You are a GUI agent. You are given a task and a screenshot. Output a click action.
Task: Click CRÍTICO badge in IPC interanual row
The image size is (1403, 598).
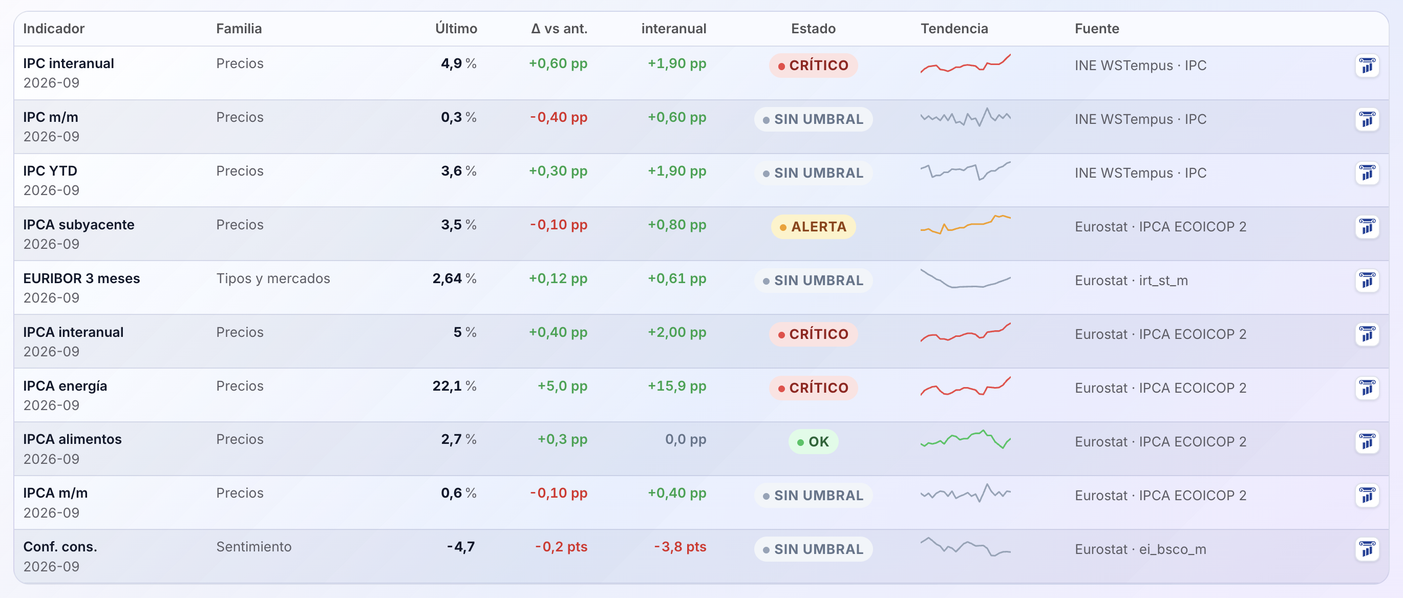(x=813, y=66)
